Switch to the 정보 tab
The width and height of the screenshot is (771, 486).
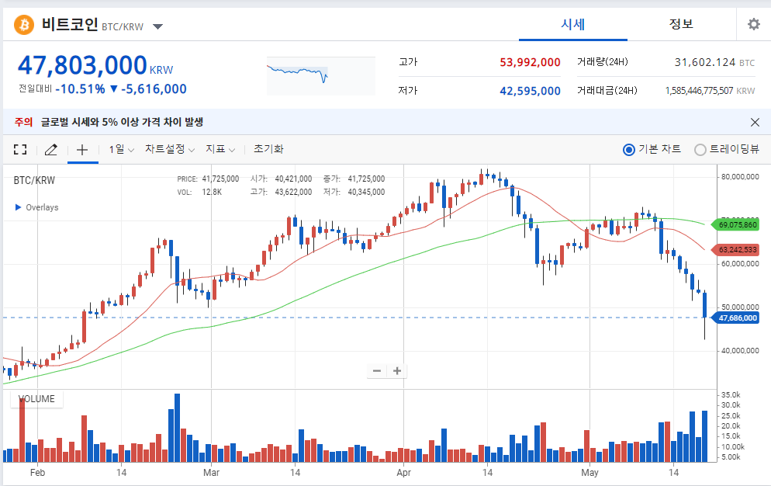click(x=681, y=24)
